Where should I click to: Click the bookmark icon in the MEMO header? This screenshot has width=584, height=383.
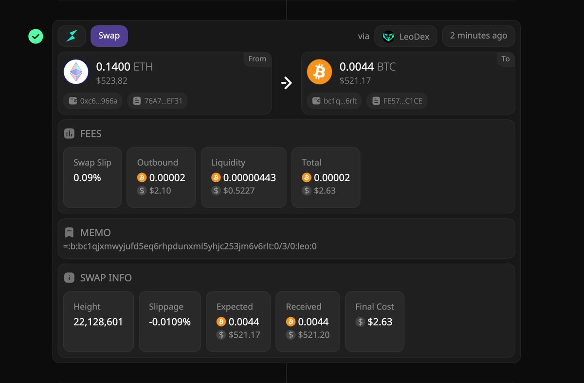pos(69,232)
